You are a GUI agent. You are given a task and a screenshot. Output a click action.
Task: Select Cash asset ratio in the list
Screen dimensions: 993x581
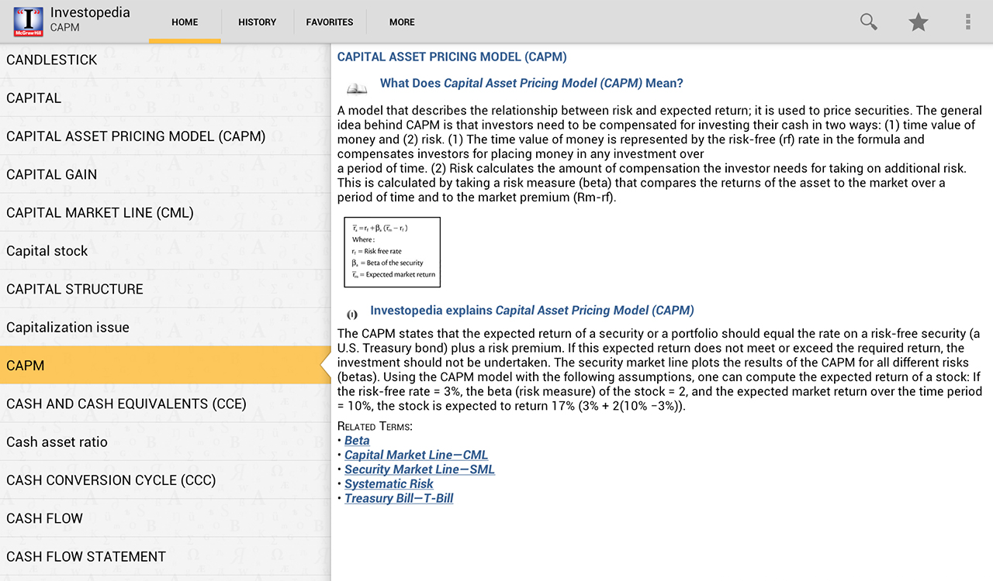pos(165,442)
